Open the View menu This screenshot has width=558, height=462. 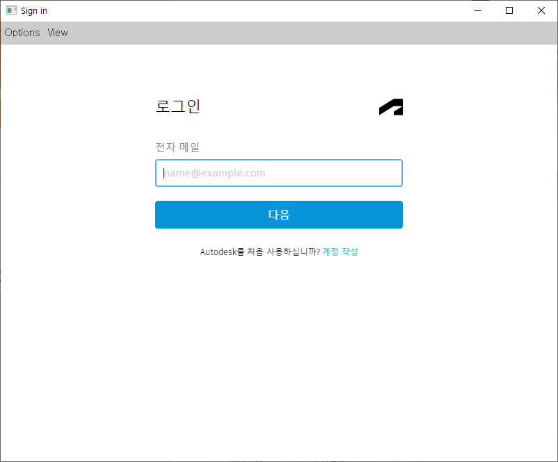58,33
